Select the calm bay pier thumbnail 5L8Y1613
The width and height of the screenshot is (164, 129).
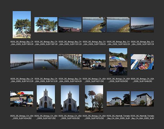point(46,62)
